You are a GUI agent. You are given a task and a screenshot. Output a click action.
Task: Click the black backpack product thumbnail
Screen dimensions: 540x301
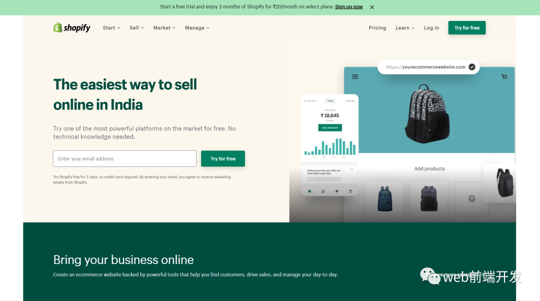click(429, 198)
